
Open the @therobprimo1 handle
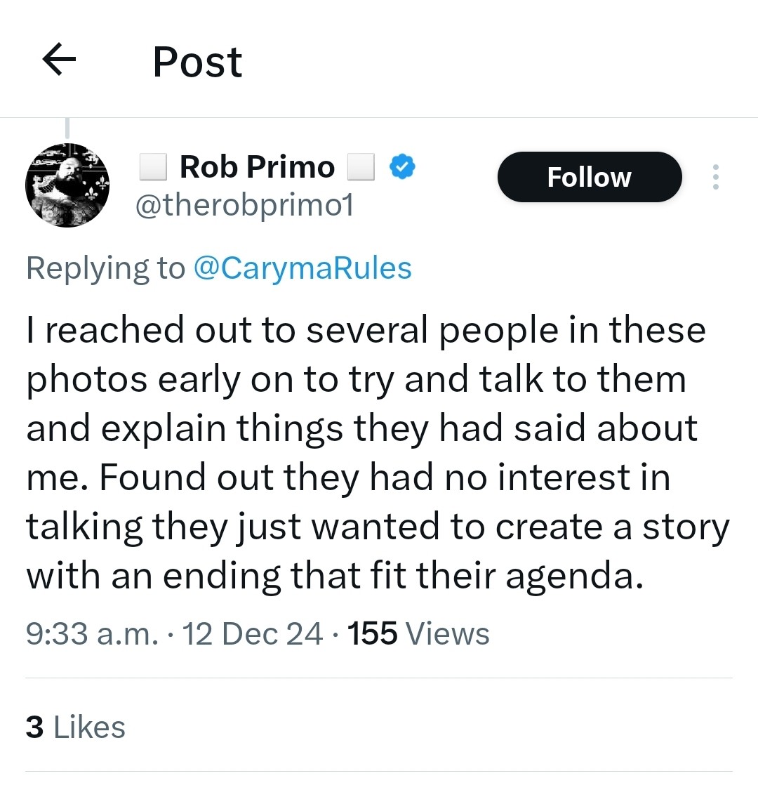(x=244, y=205)
